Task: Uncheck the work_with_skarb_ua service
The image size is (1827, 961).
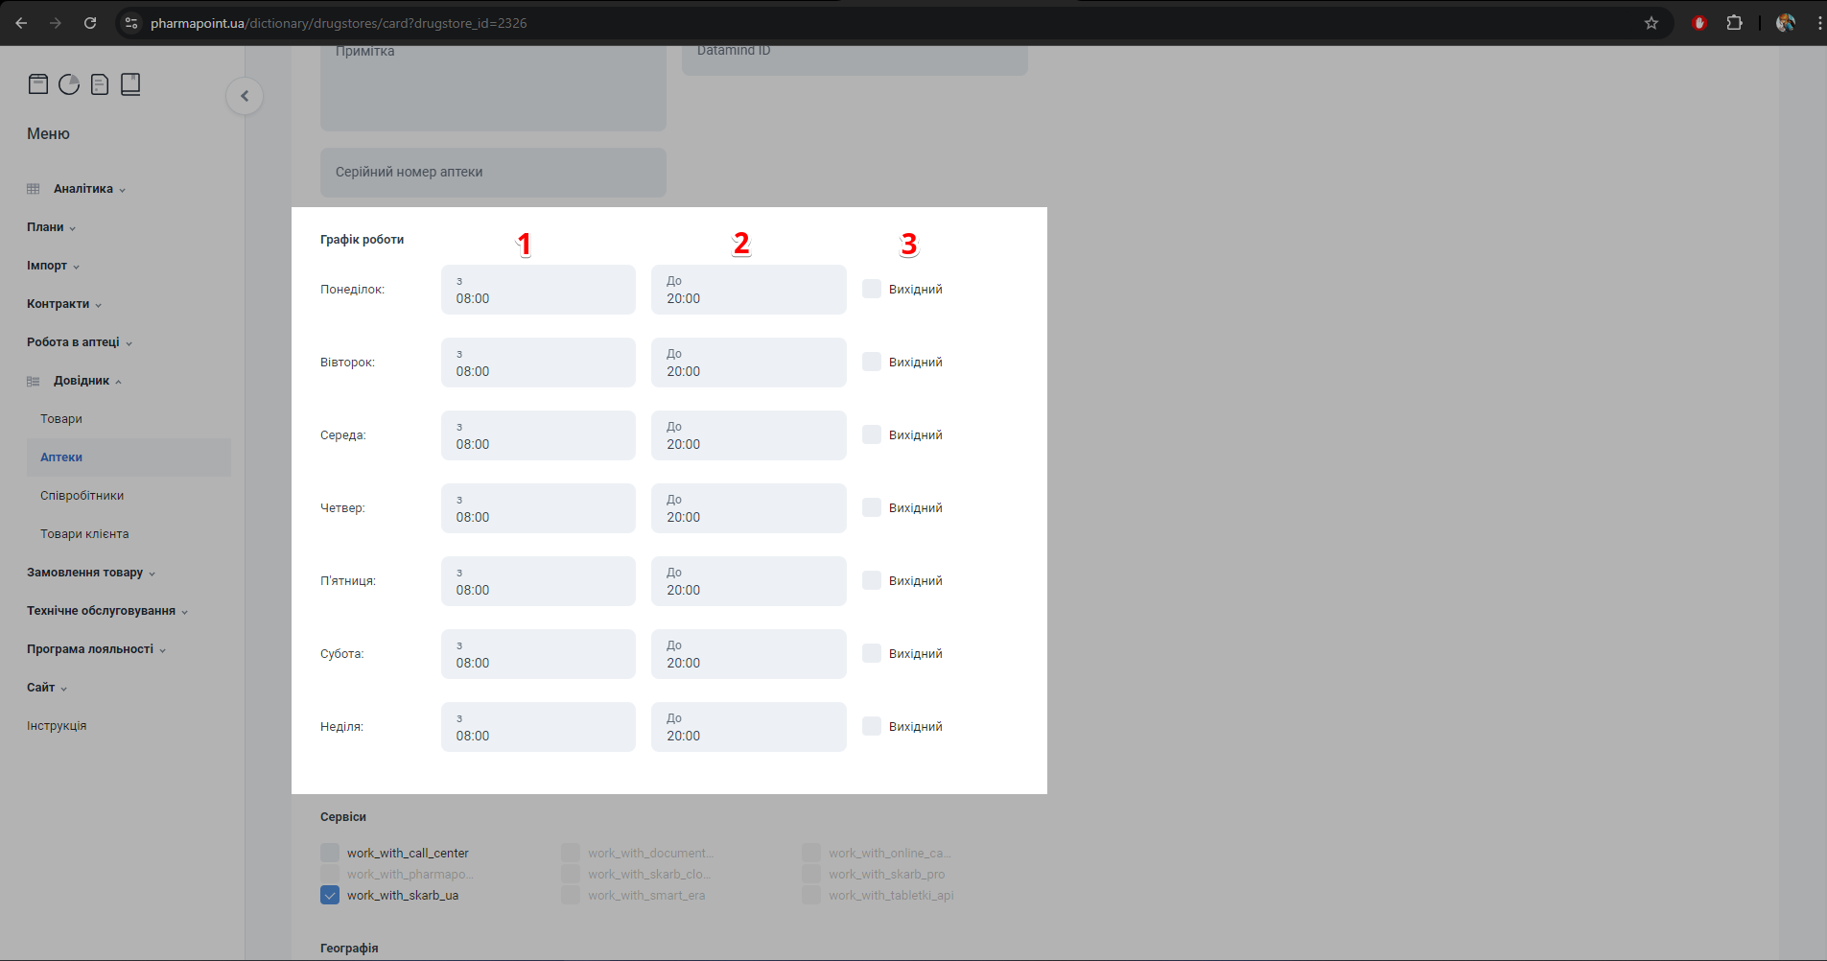Action: (x=330, y=895)
